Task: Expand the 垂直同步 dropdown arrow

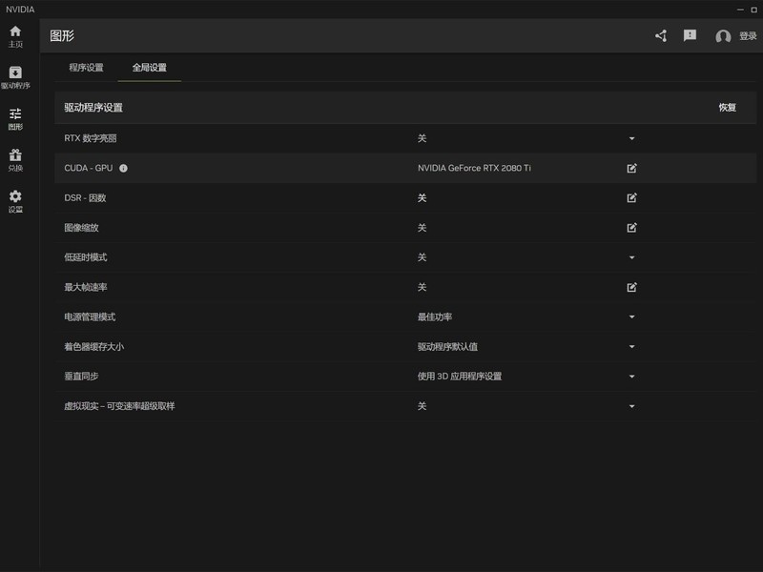Action: coord(631,377)
